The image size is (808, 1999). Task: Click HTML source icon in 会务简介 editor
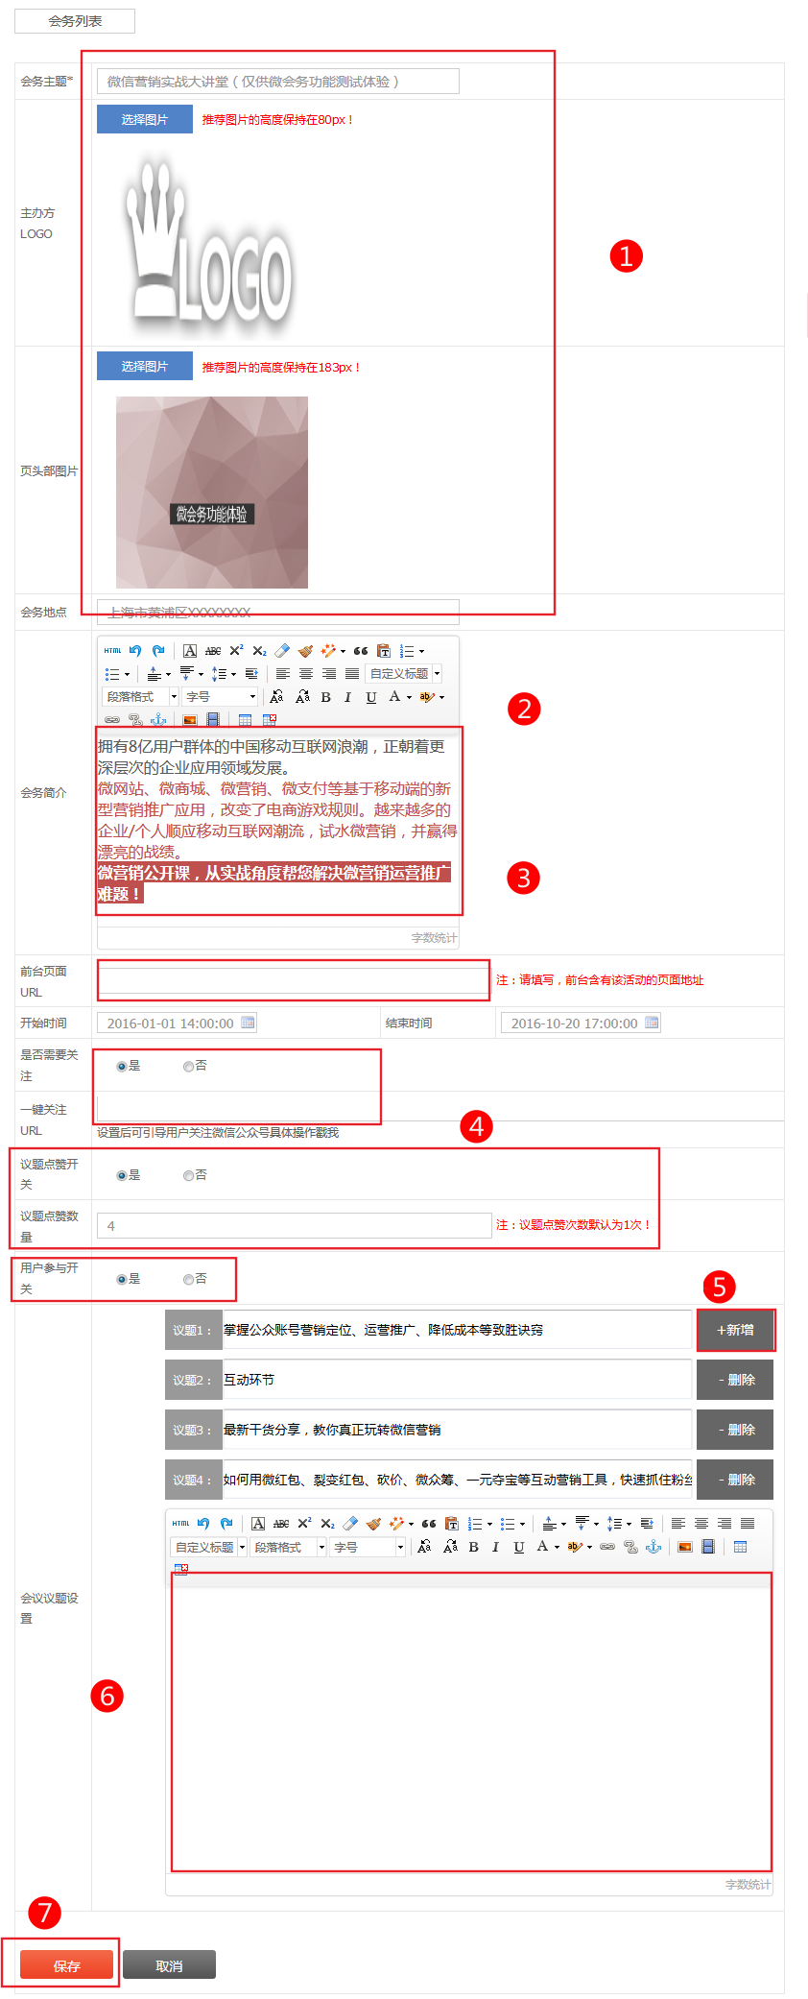tap(112, 651)
